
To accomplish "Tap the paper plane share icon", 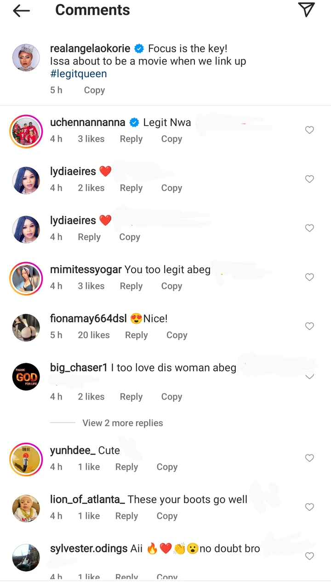I will click(306, 10).
